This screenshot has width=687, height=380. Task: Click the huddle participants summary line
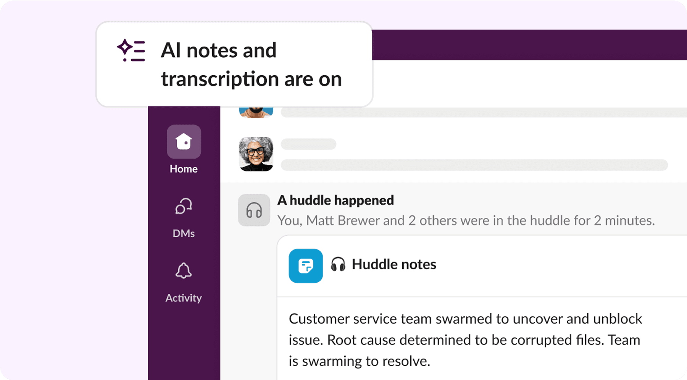(x=466, y=220)
